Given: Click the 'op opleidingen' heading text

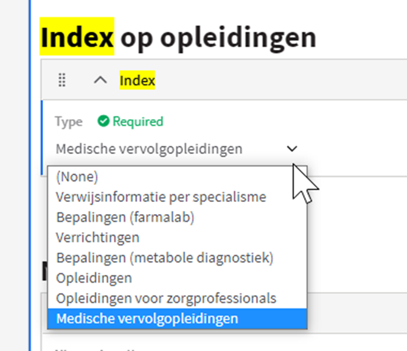Looking at the screenshot, I should pyautogui.click(x=218, y=38).
